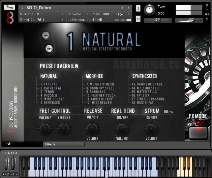This screenshot has height=178, width=212.
Task: Click the Release Volume knob
Action: coord(92,129)
